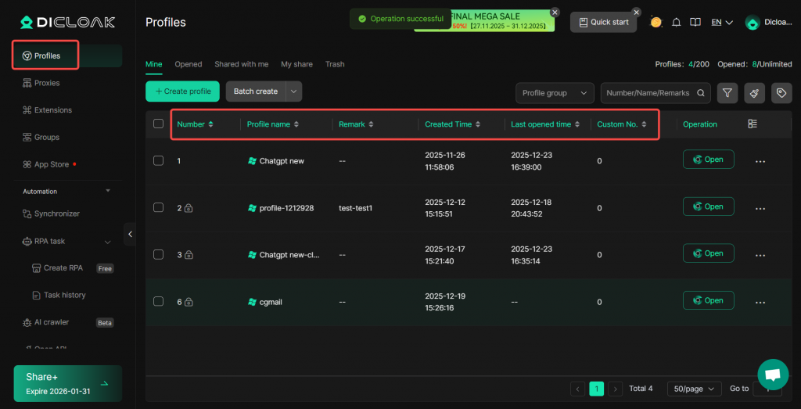Check the box for Chatgpt new profile
Screen dimensions: 801x409
(159, 160)
